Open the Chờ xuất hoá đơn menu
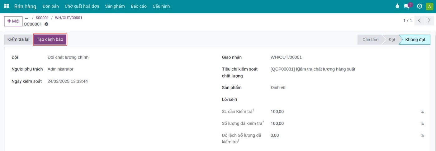Viewport: 436px width, 151px height. point(82,6)
